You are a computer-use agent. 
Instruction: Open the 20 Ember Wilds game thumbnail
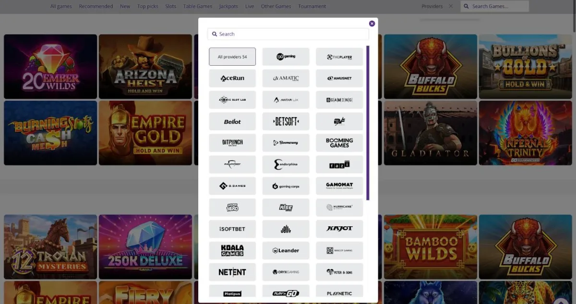[50, 67]
